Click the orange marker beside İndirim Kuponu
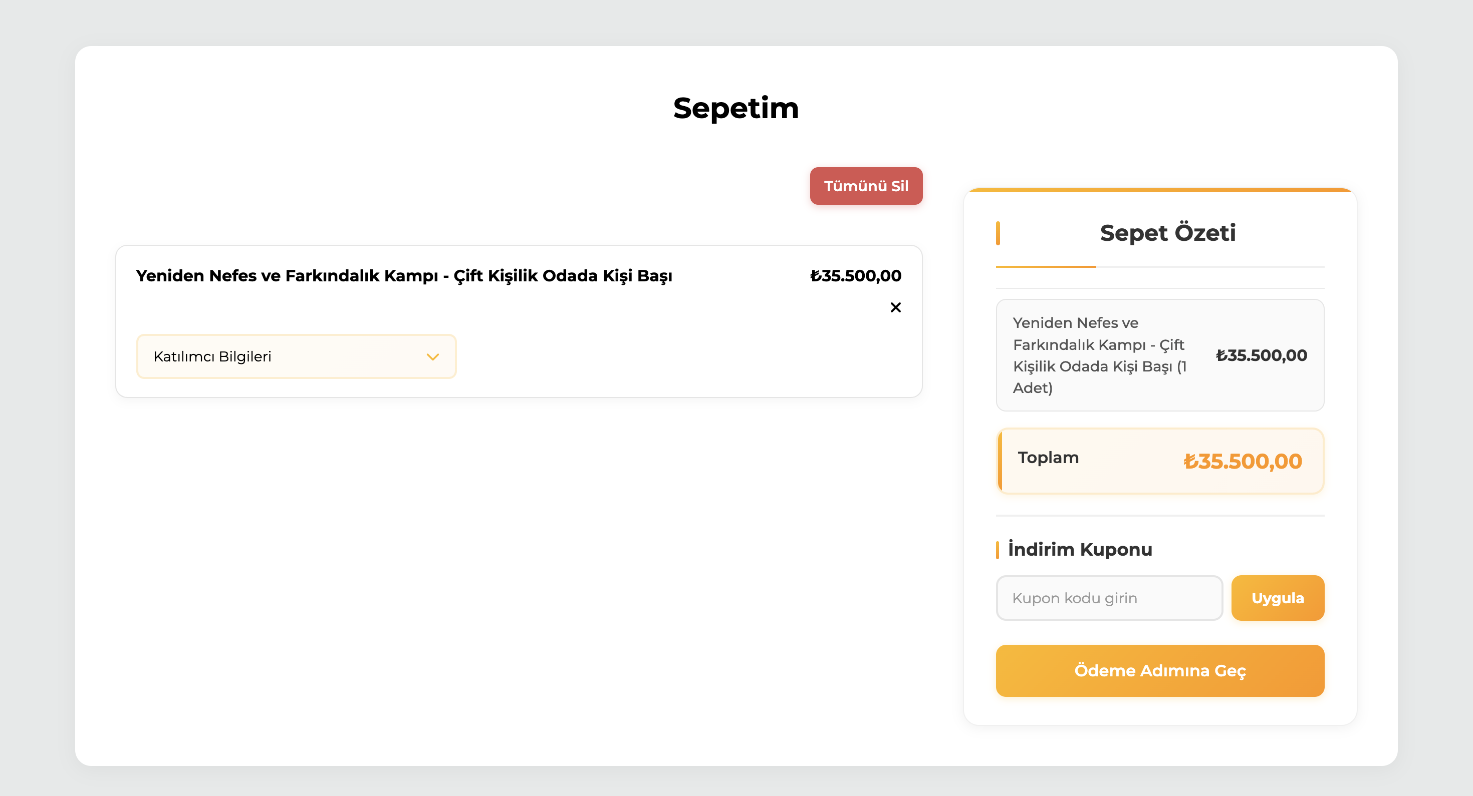This screenshot has height=796, width=1473. coord(997,550)
